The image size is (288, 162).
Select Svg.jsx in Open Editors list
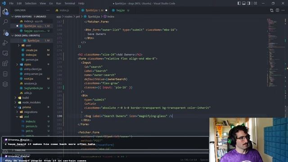click(x=31, y=31)
